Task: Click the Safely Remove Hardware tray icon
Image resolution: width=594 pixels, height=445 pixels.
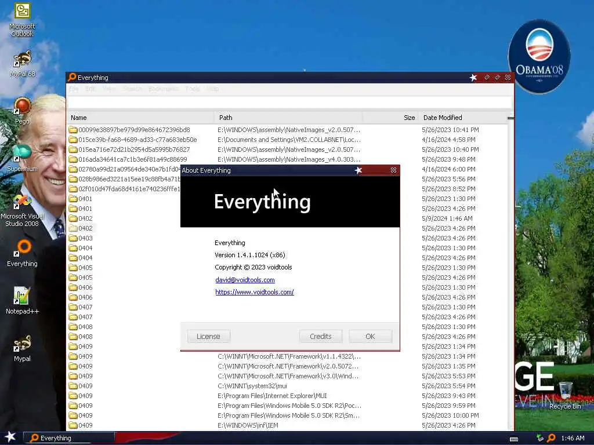Action: [x=540, y=438]
